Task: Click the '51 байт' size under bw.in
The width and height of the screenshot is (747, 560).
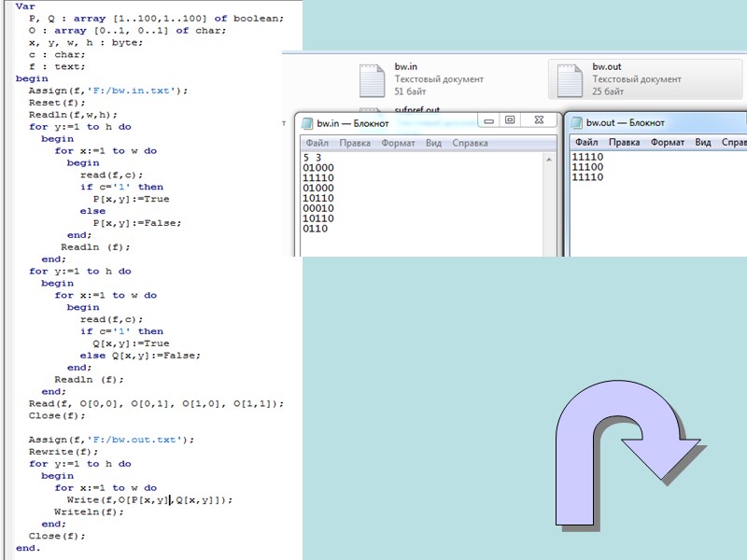Action: pos(410,91)
